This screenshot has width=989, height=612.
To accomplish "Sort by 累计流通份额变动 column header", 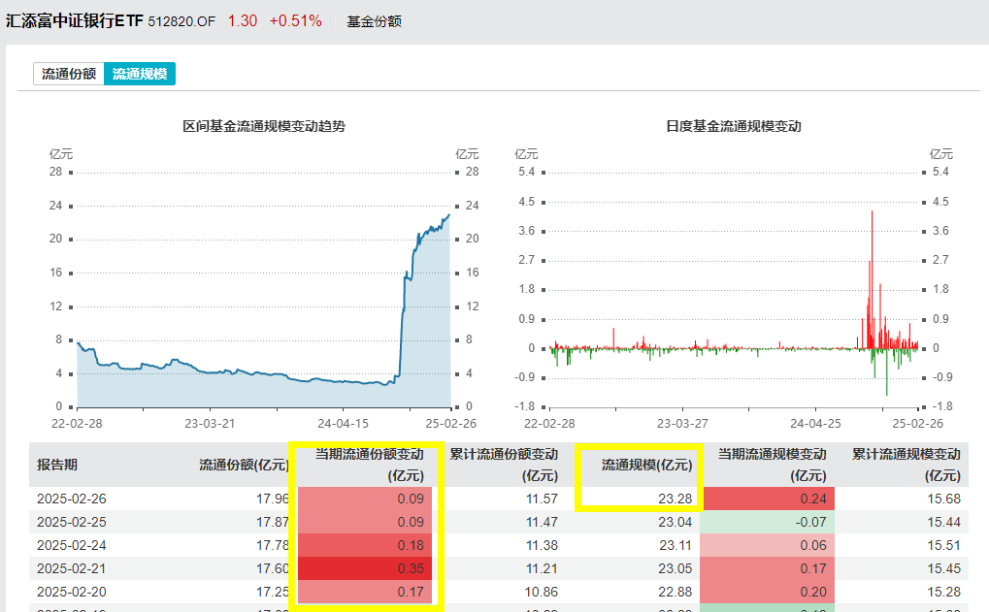I will pyautogui.click(x=504, y=465).
